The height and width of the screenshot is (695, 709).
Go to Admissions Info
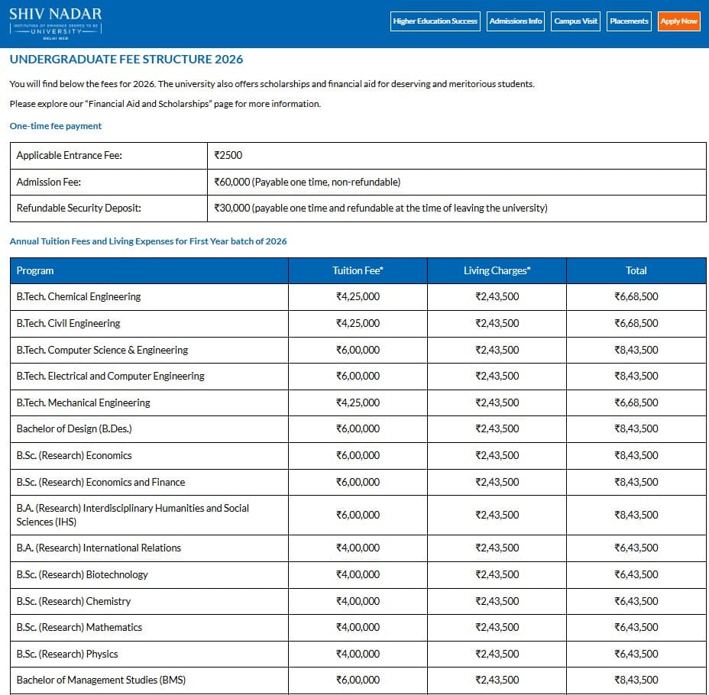[x=515, y=21]
